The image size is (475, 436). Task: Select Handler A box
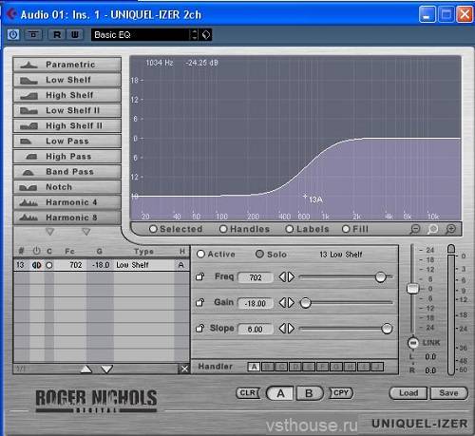click(x=254, y=367)
